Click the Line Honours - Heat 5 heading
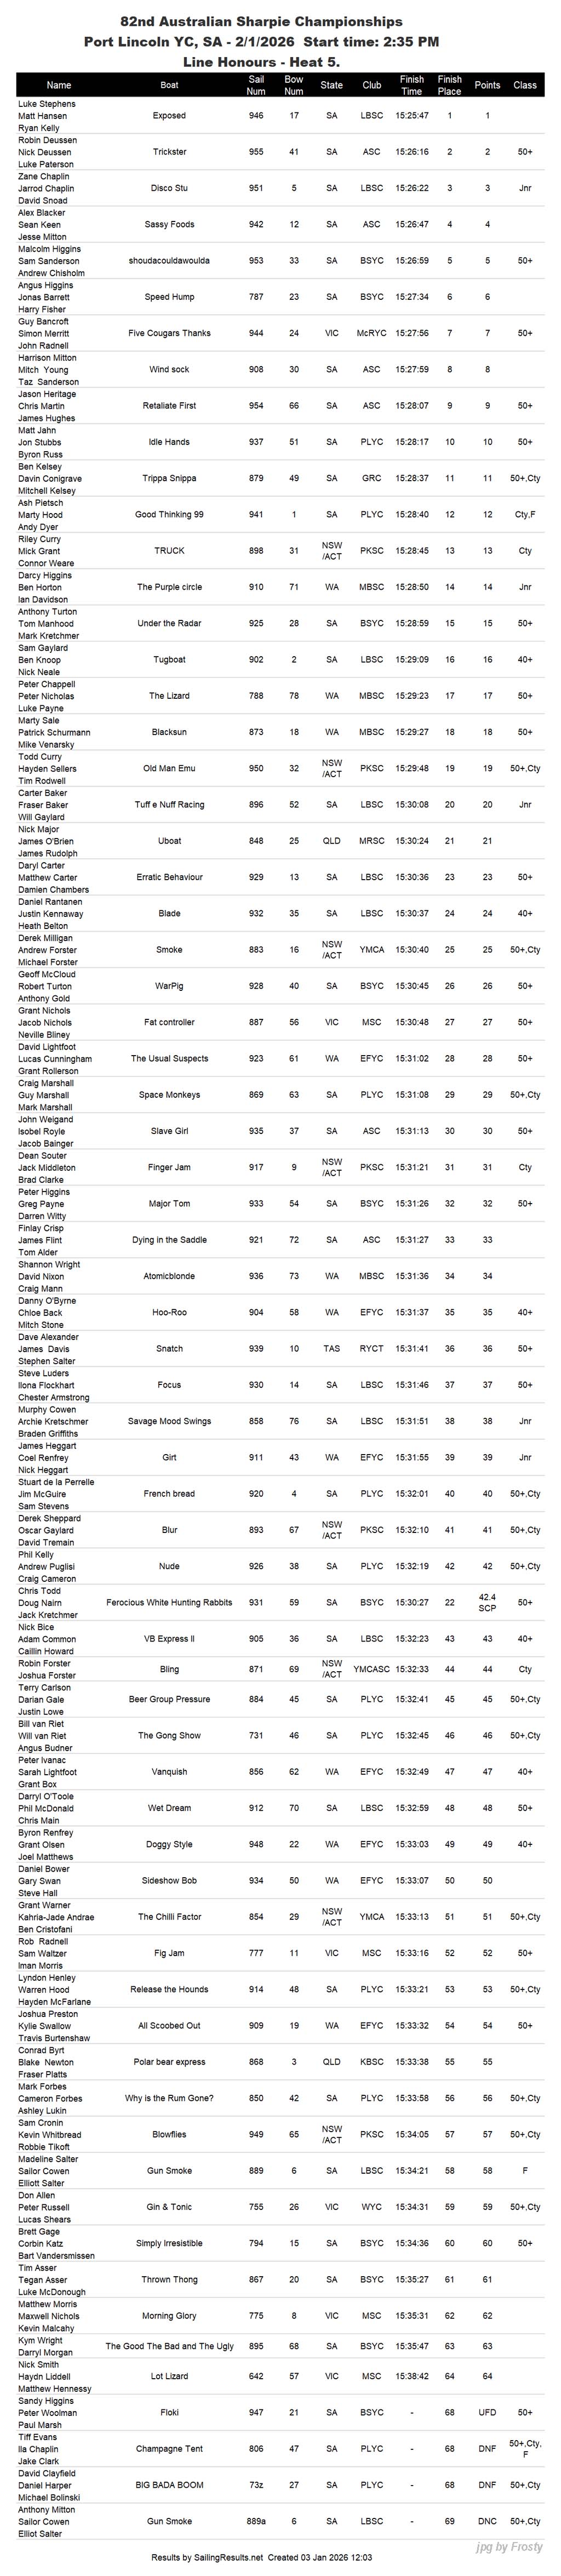 pyautogui.click(x=261, y=61)
